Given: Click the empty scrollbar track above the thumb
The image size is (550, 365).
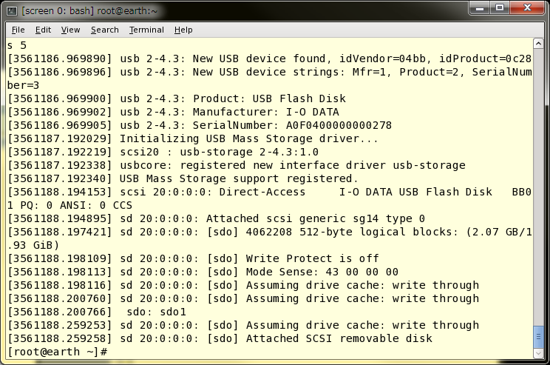Looking at the screenshot, I should (x=538, y=187).
